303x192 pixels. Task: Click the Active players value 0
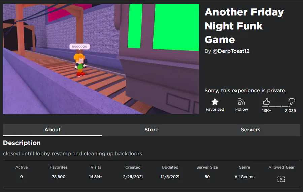tap(22, 177)
